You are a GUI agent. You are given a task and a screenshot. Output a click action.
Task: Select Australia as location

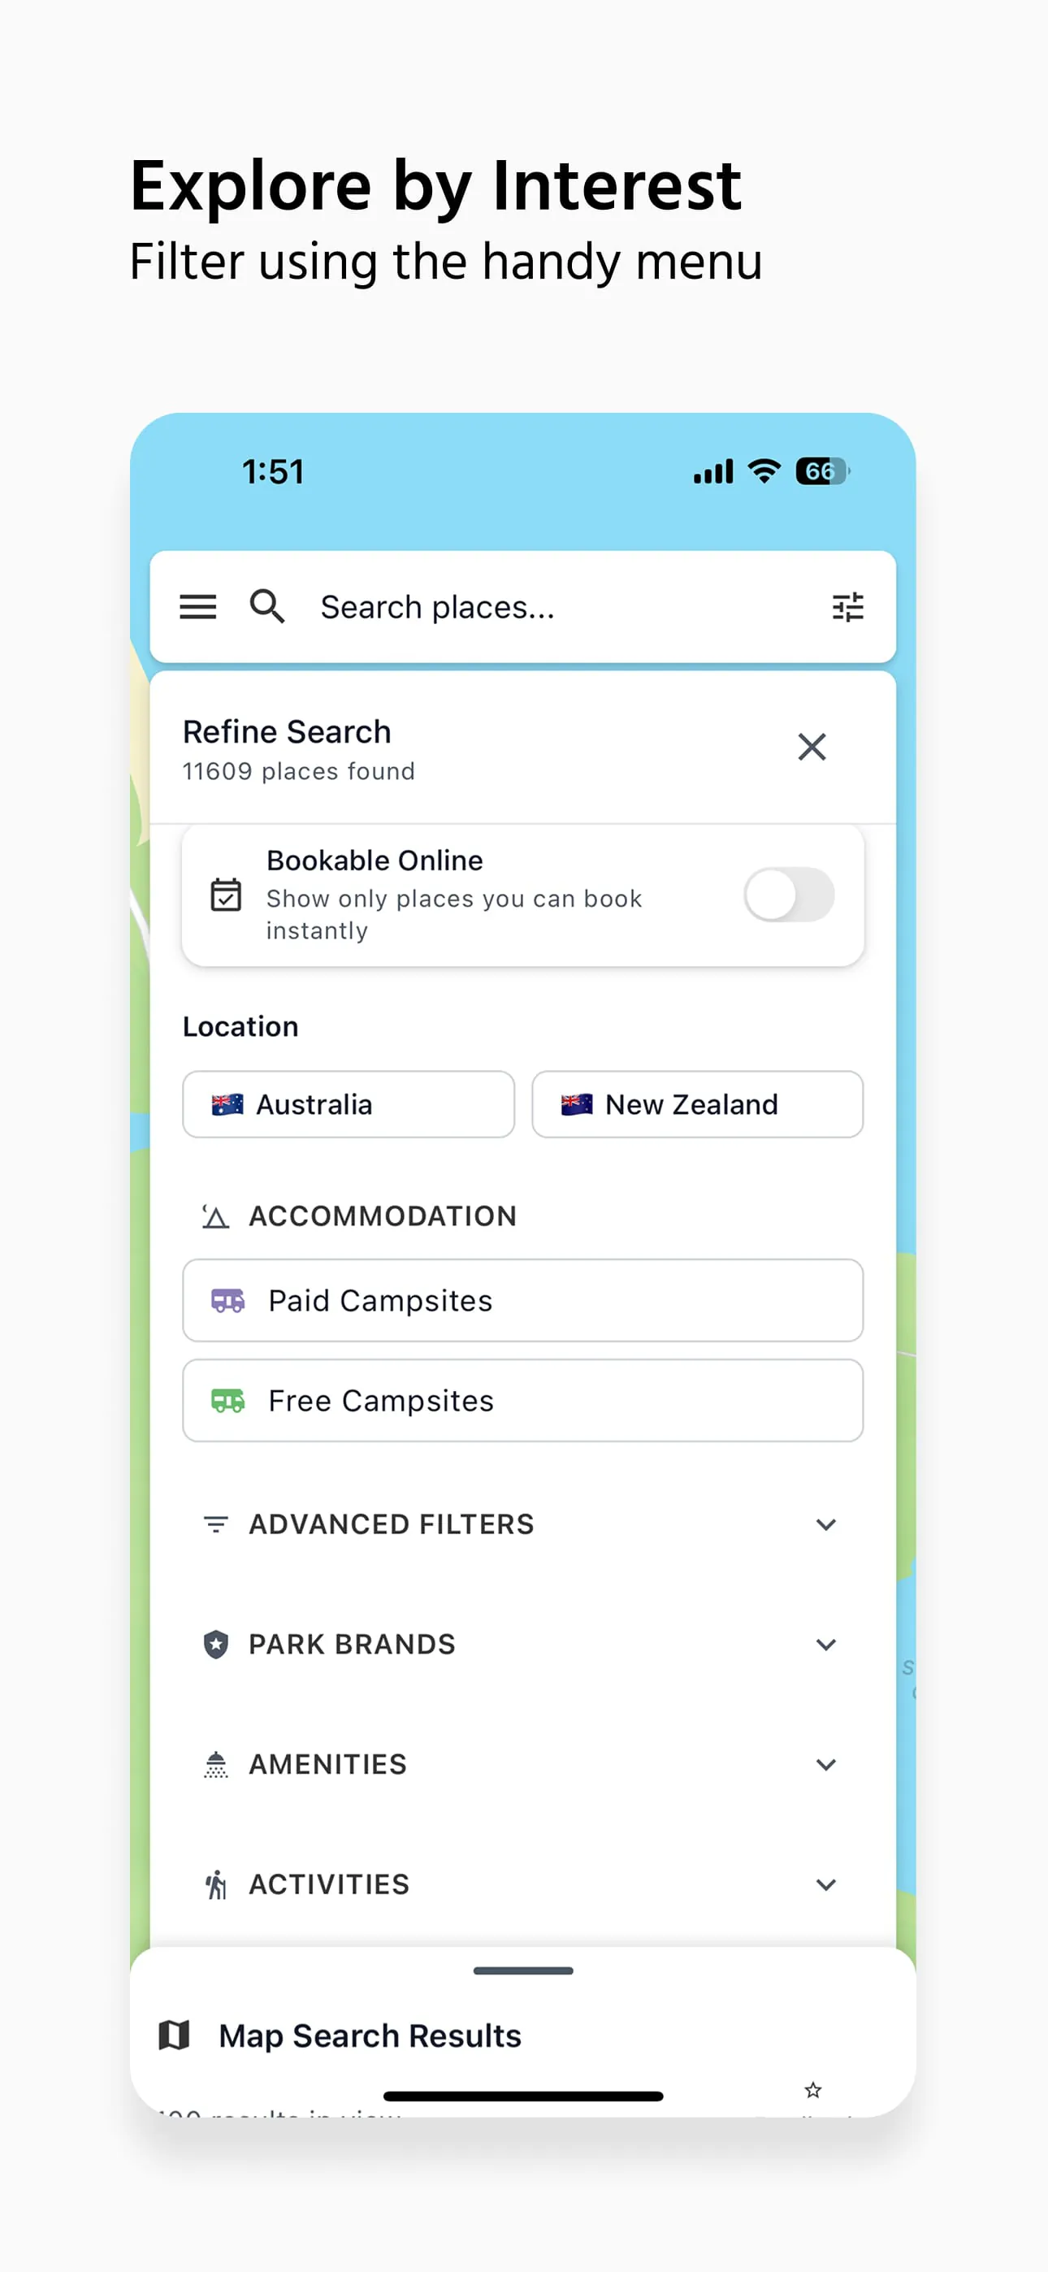349,1104
